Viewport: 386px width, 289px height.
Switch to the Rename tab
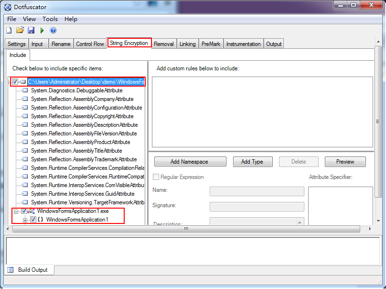coord(61,44)
